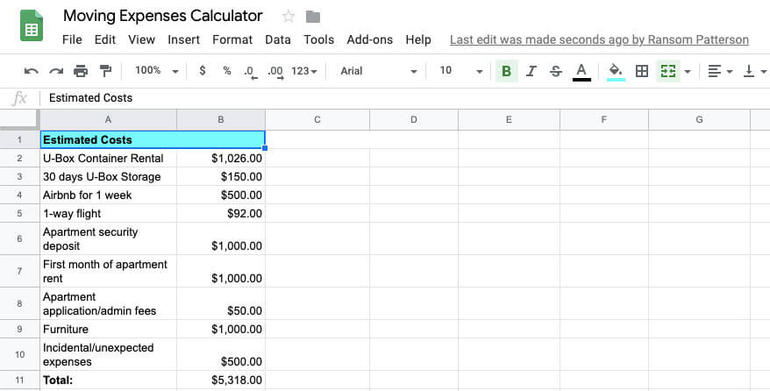Select the $5,318.00 total cell
Image resolution: width=770 pixels, height=391 pixels.
[x=221, y=380]
